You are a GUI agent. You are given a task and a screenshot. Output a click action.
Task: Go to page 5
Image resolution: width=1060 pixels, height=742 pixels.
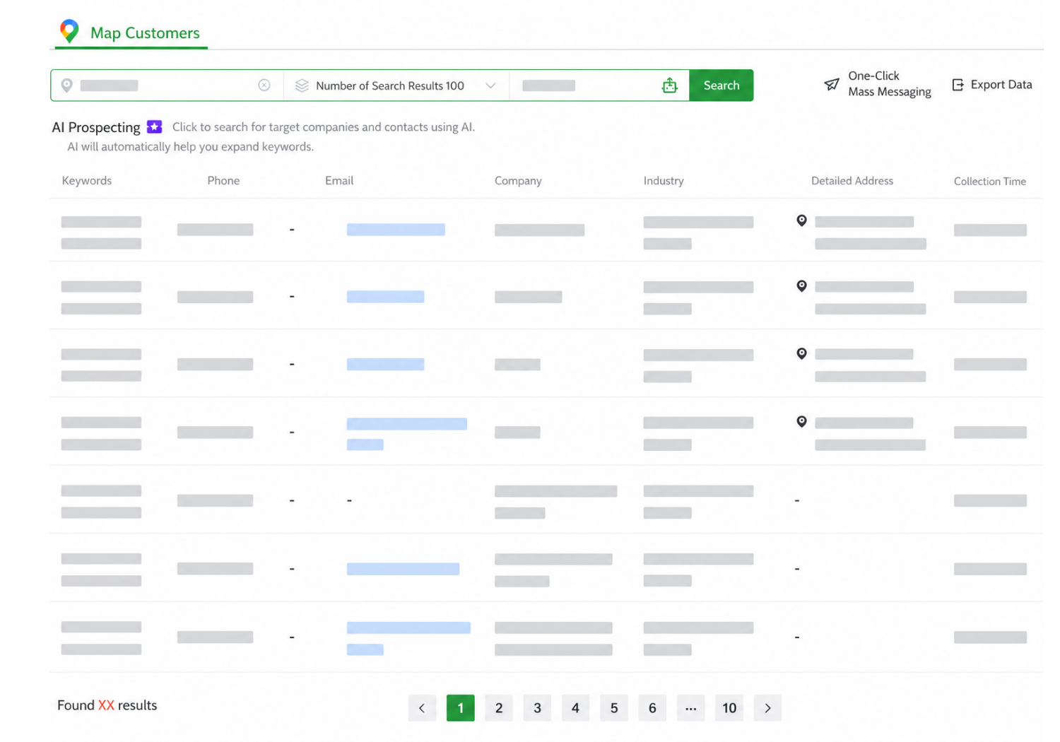tap(614, 708)
